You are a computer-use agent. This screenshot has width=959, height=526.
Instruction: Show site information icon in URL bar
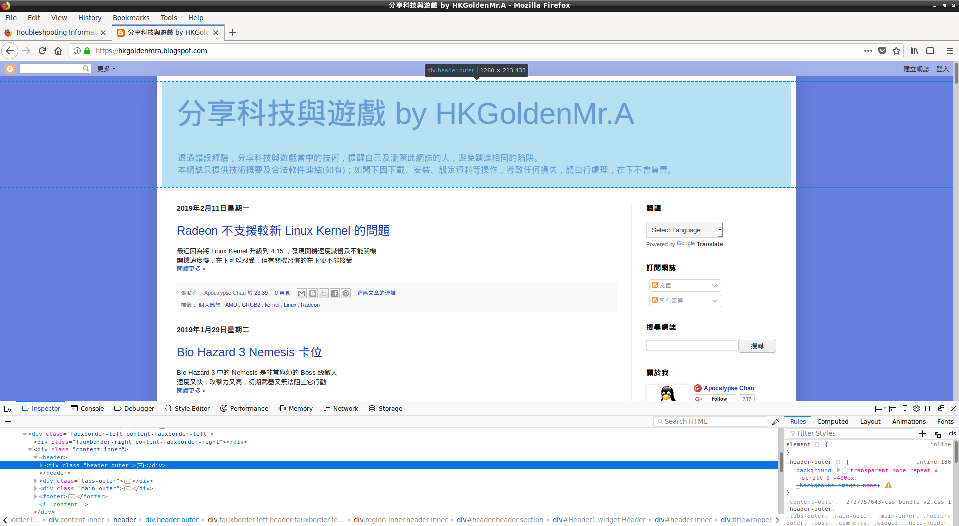coord(77,51)
